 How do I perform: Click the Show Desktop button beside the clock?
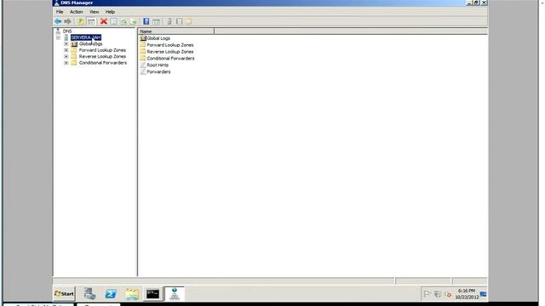[x=484, y=294]
